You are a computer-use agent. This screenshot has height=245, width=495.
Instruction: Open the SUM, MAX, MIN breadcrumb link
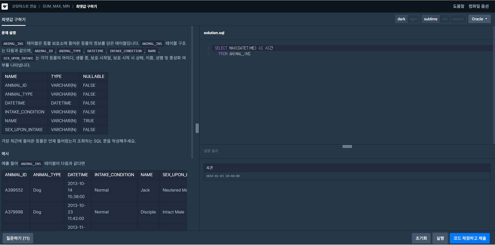pos(56,7)
